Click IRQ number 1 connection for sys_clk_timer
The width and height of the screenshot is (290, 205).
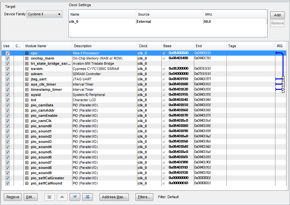coord(283,84)
